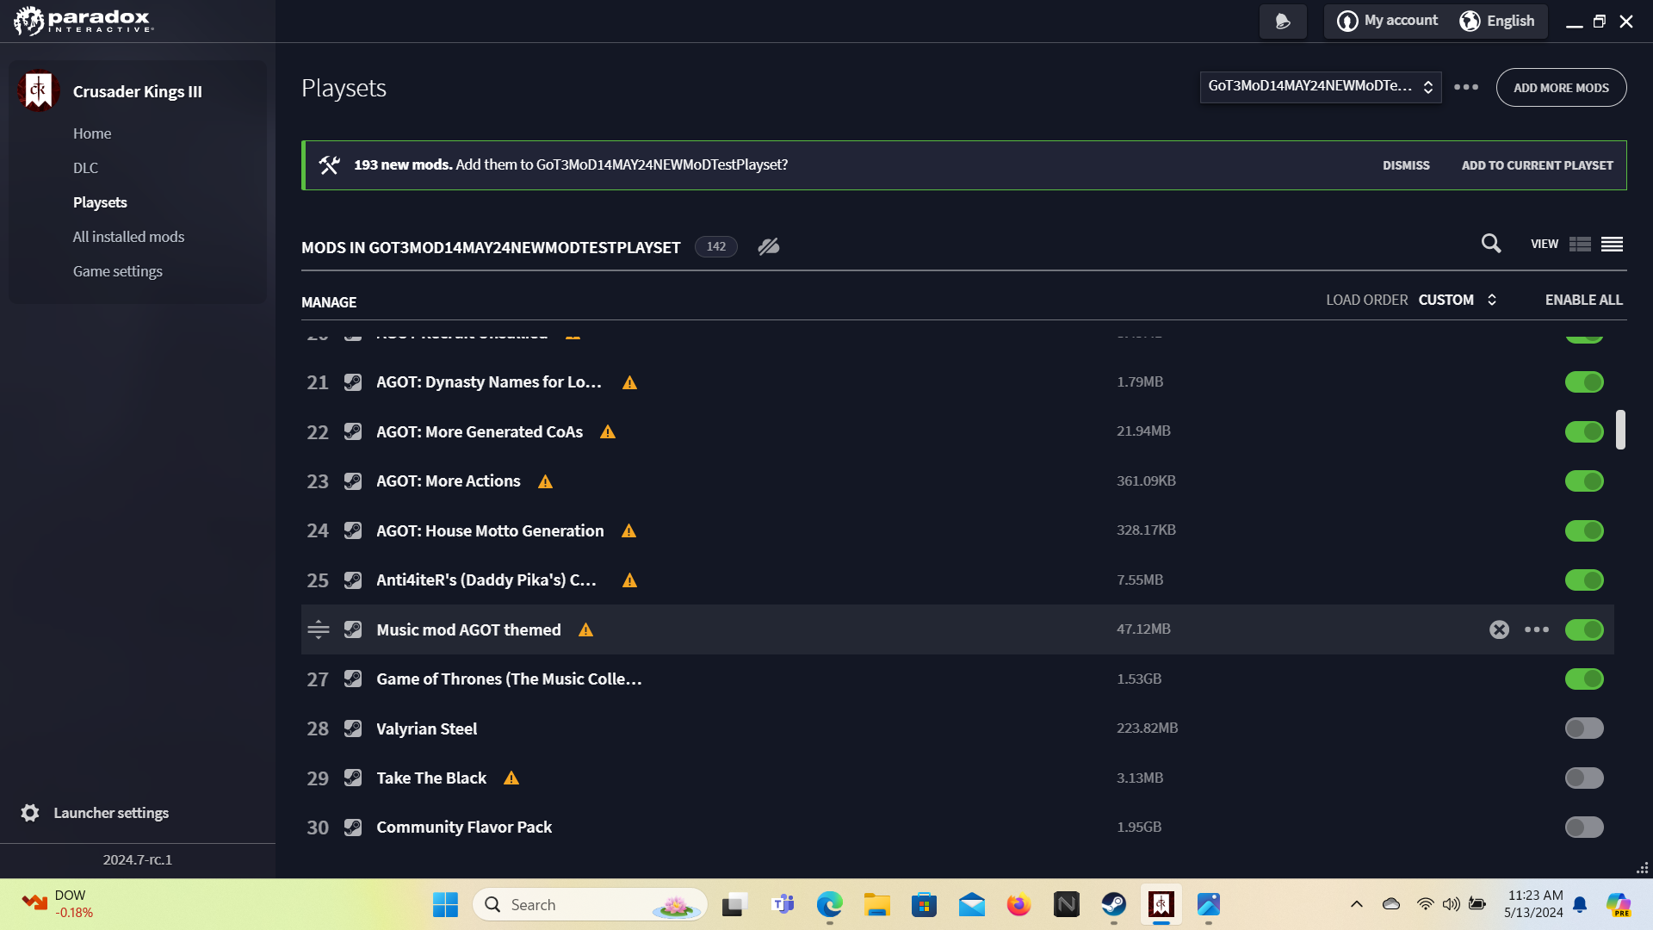
Task: Open the English language selector
Action: click(x=1497, y=21)
